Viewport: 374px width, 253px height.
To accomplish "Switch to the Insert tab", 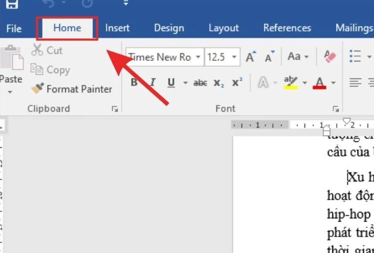I will click(x=118, y=28).
